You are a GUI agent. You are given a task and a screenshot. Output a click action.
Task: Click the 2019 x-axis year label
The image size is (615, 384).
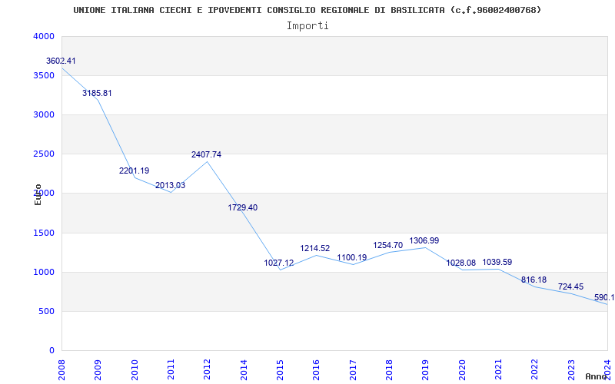pos(425,369)
